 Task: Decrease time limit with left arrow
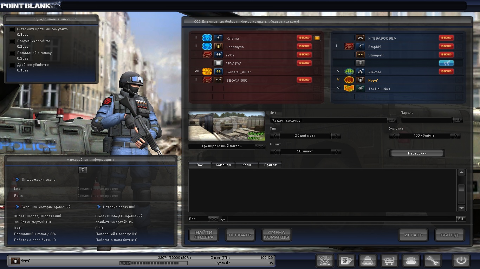275,152
